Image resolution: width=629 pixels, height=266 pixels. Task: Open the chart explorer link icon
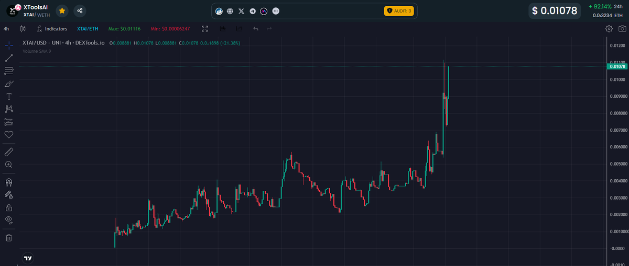point(219,11)
